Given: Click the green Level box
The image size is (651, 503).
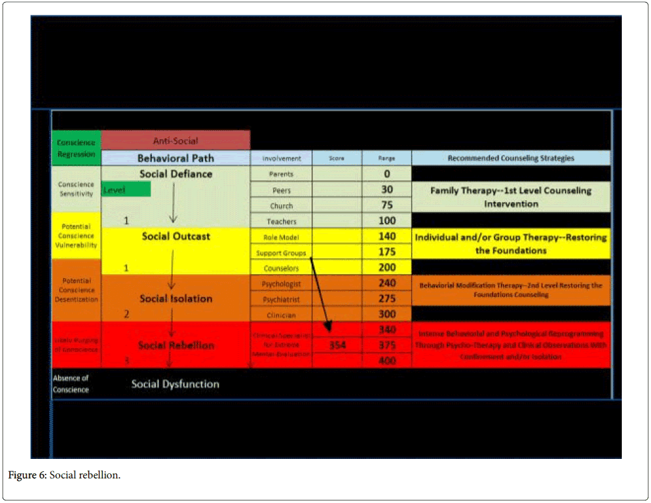Looking at the screenshot, I should 127,189.
